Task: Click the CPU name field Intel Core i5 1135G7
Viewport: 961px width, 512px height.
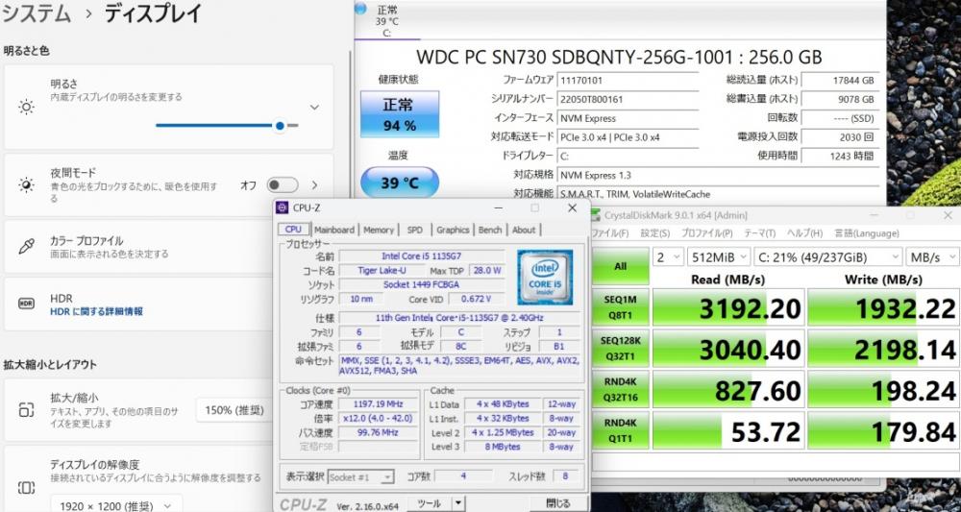Action: click(x=422, y=256)
